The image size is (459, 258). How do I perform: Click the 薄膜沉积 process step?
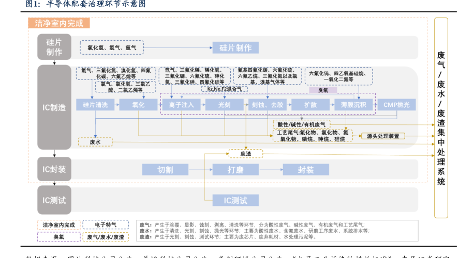(353, 105)
